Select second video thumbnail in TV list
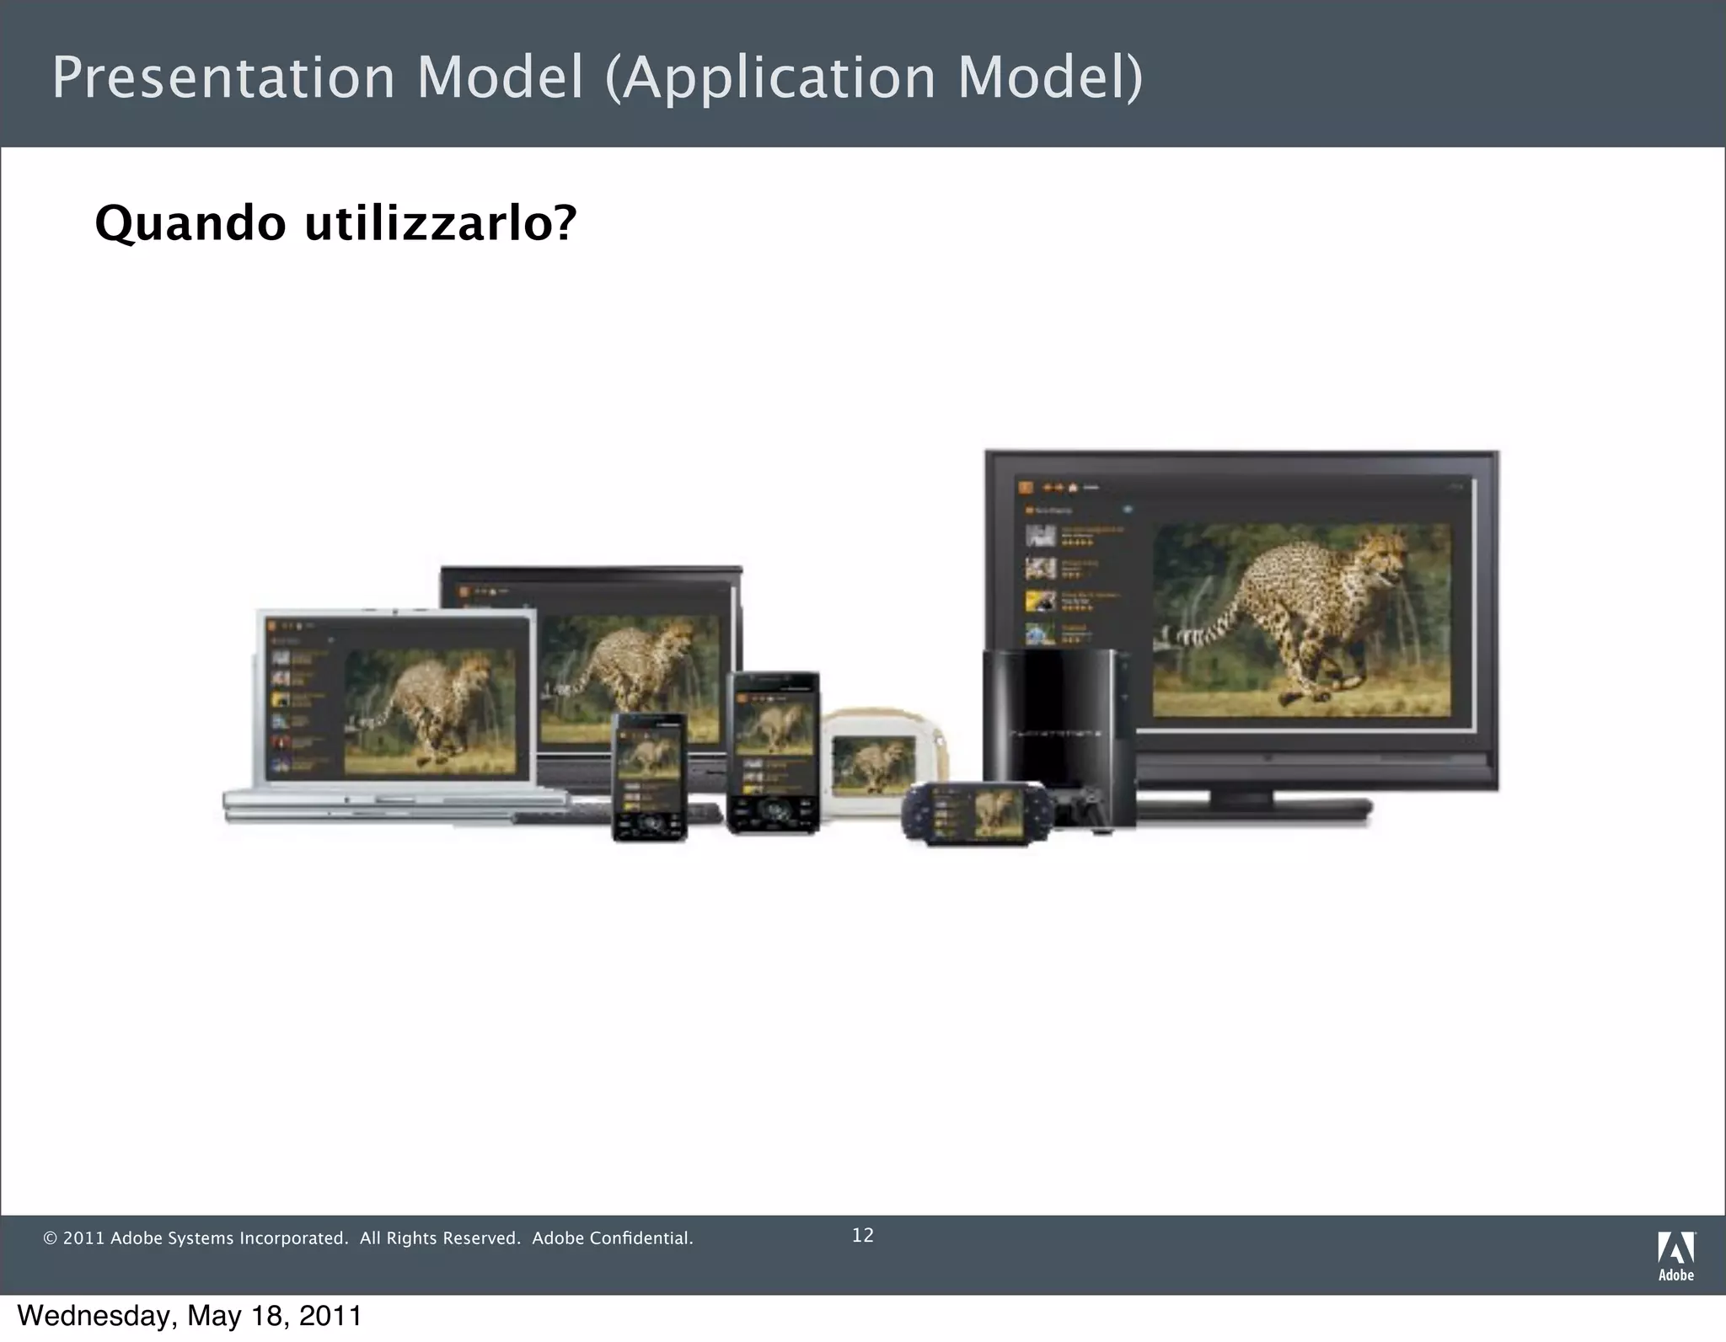 (x=1041, y=568)
